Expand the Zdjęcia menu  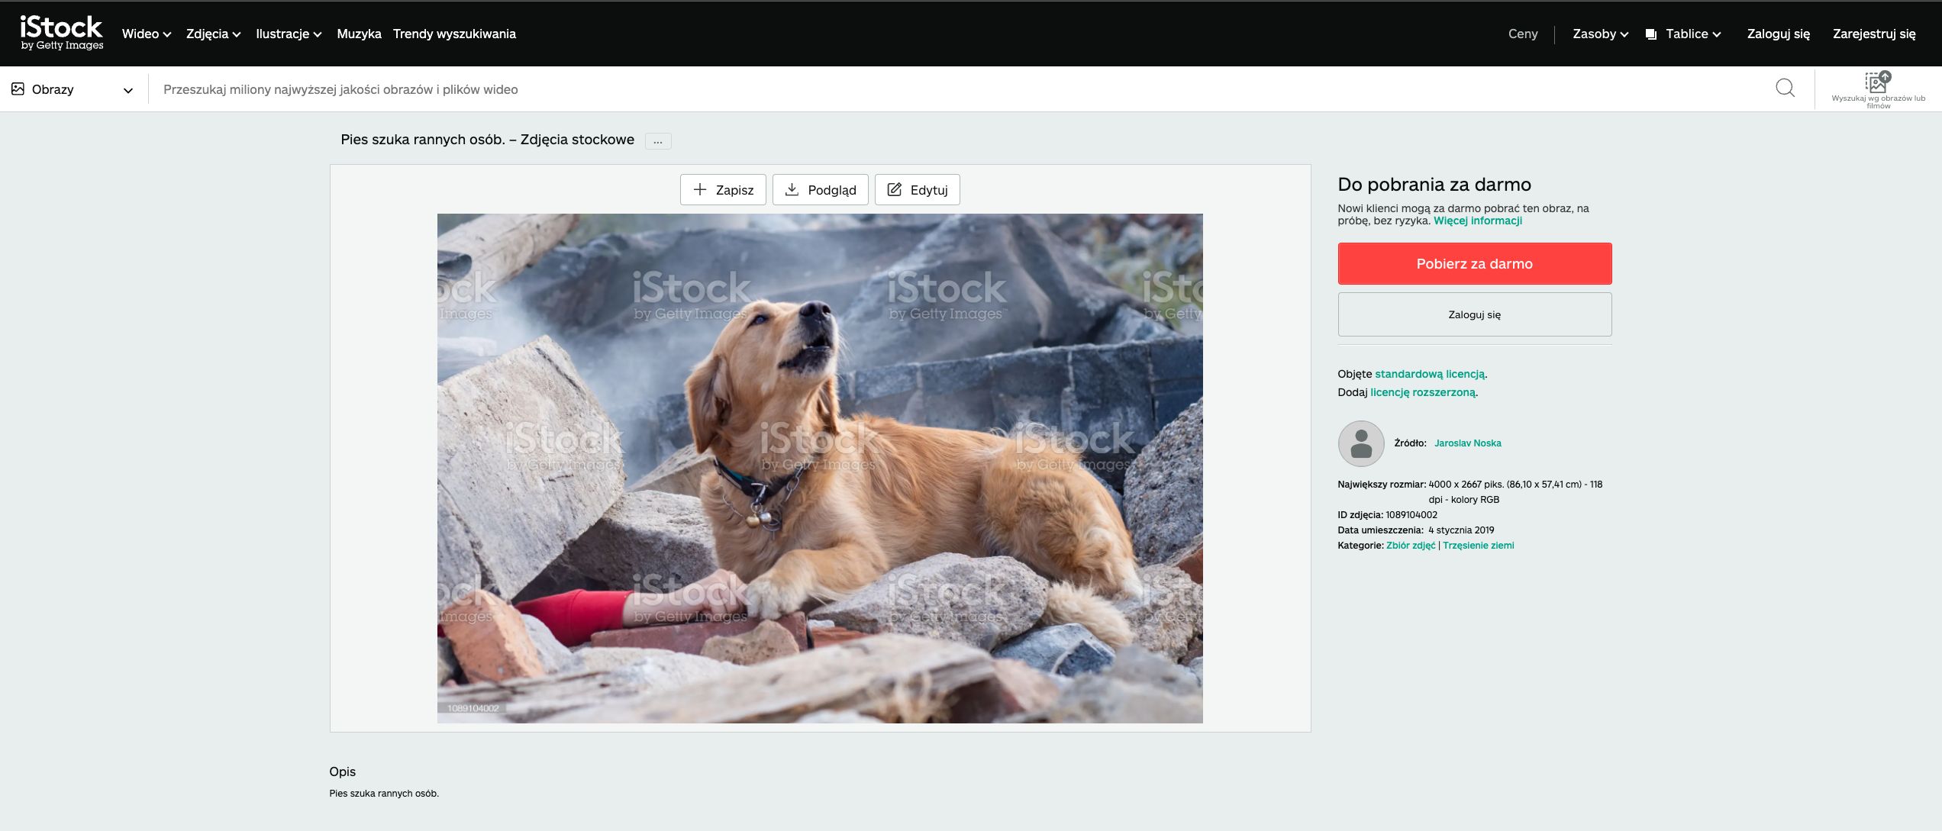[x=213, y=34]
